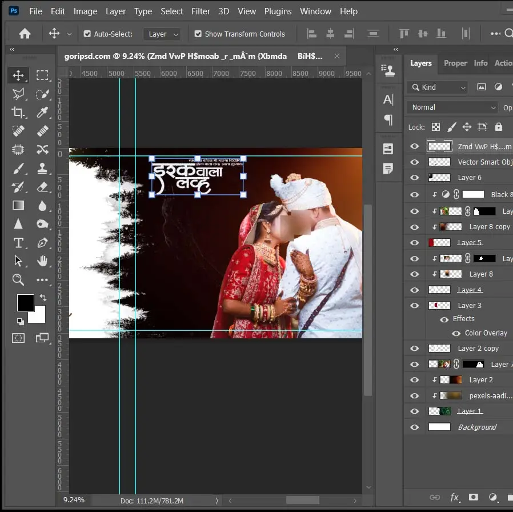Select the Eraser tool

click(x=42, y=187)
